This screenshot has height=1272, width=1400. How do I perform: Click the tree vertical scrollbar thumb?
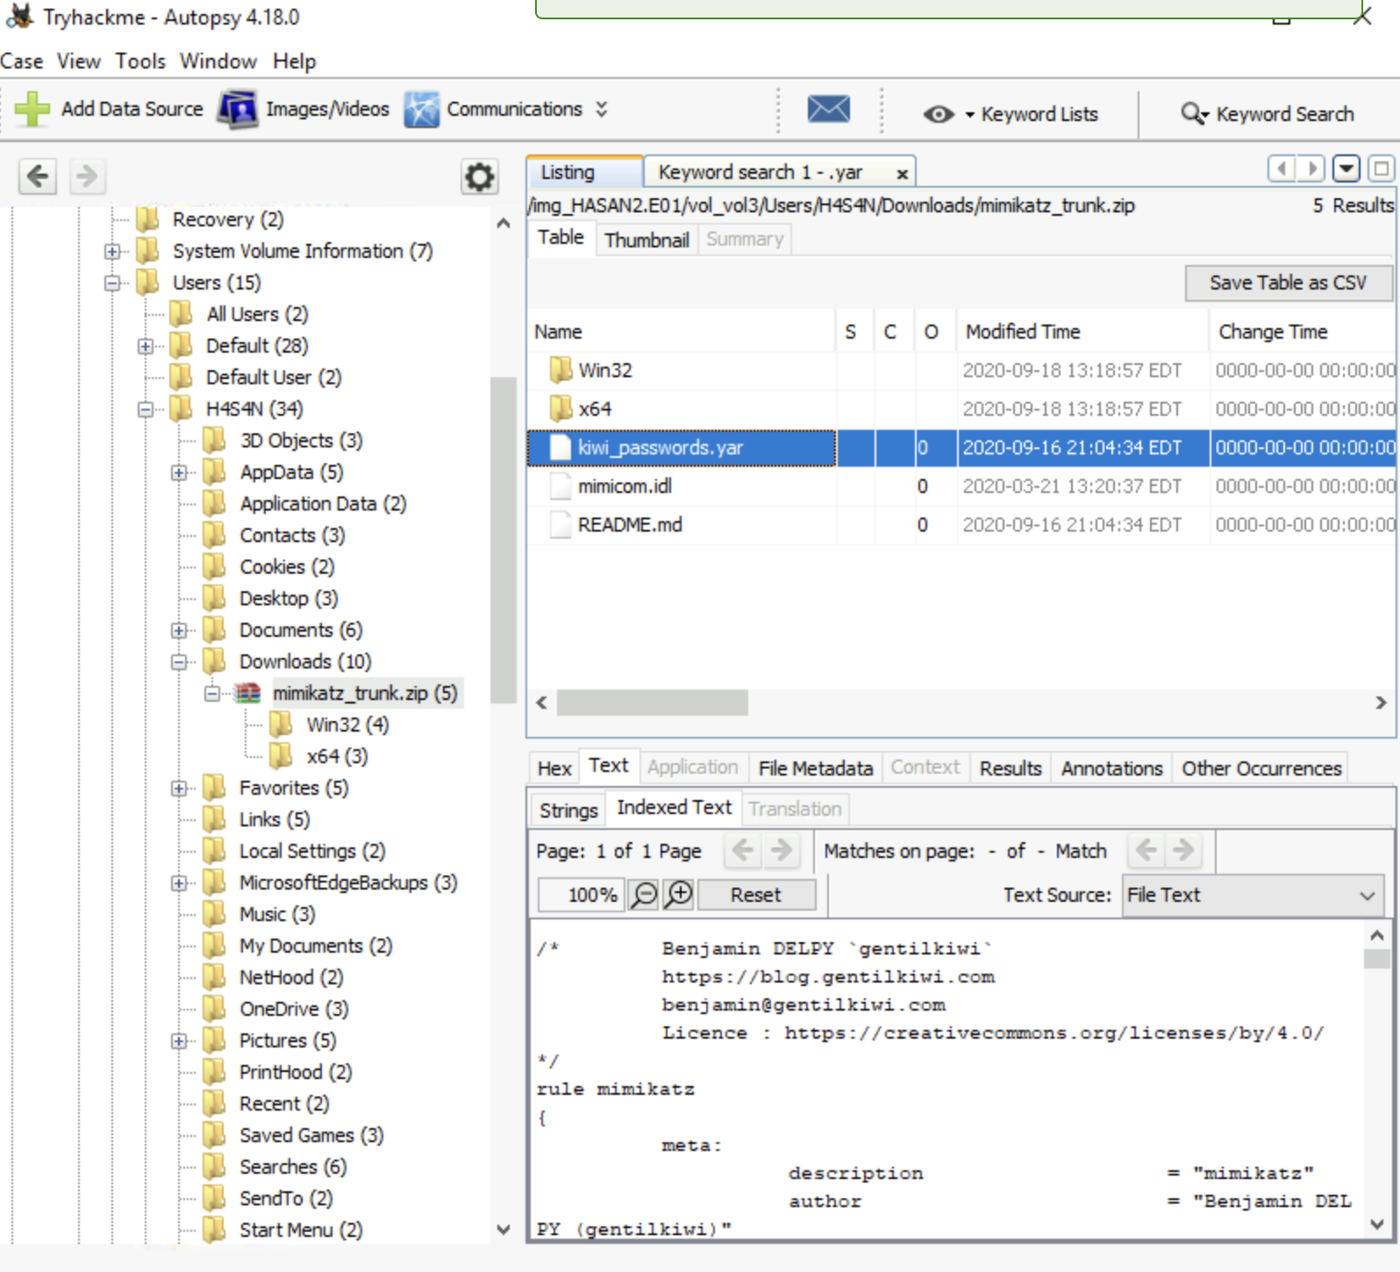point(504,540)
